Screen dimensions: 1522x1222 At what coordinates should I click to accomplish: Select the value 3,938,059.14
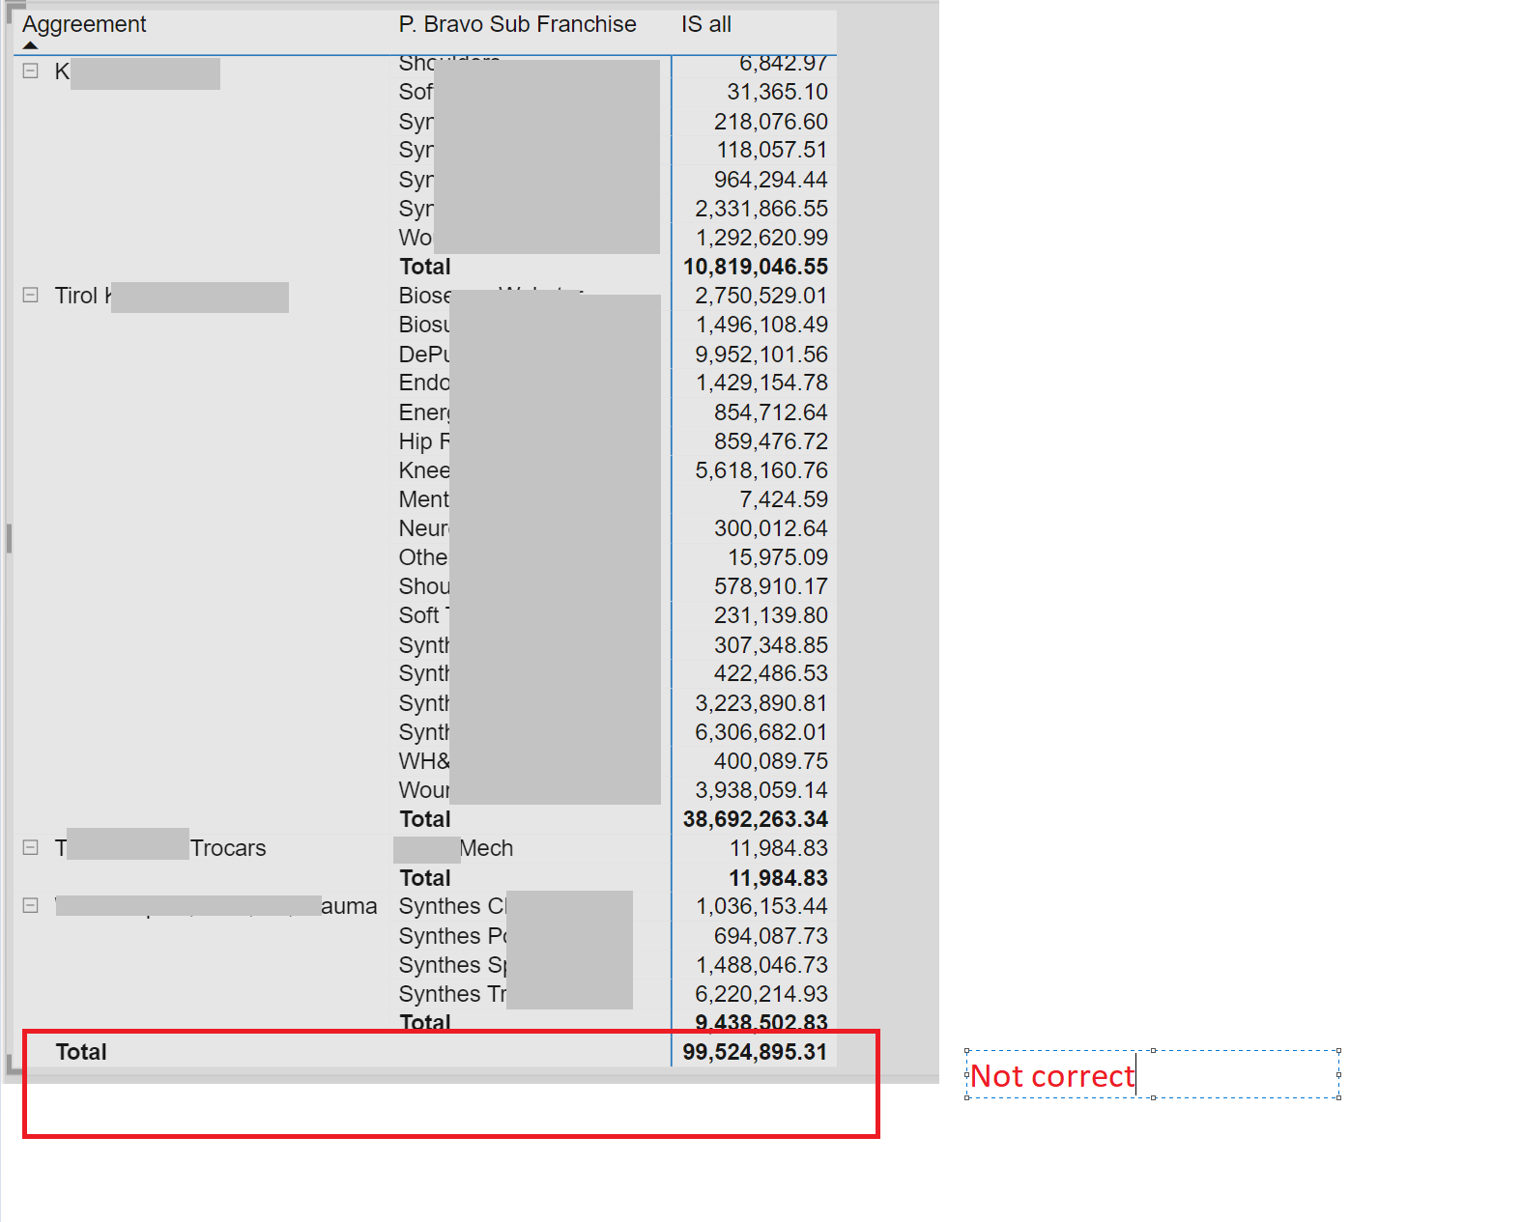click(761, 790)
